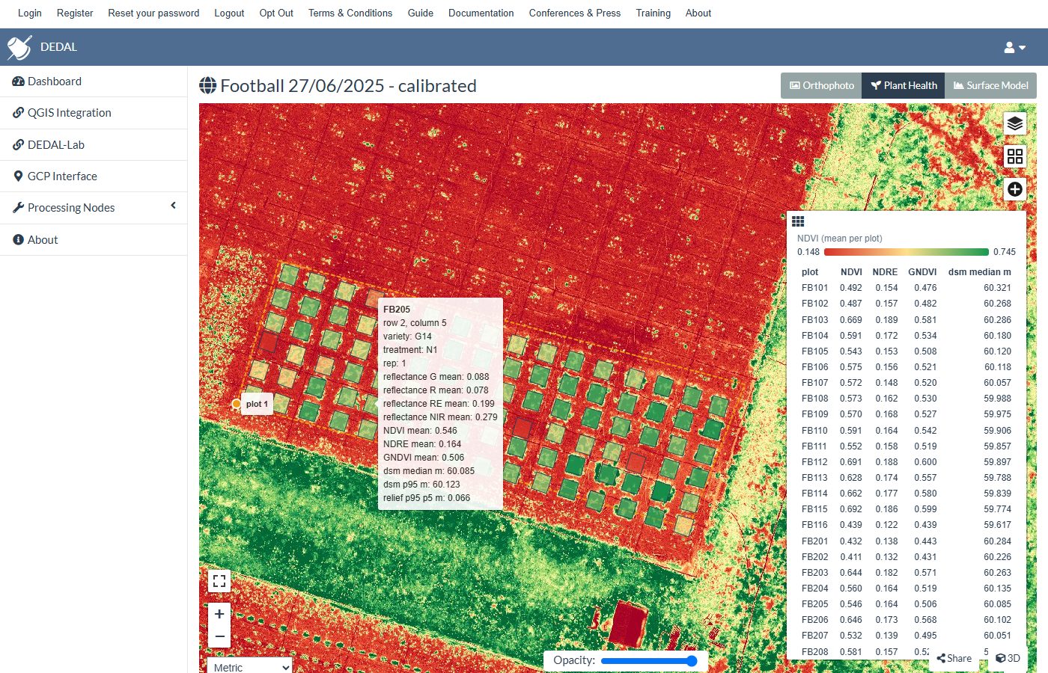This screenshot has width=1048, height=673.
Task: Switch to the Orthophoto view
Action: 821,85
